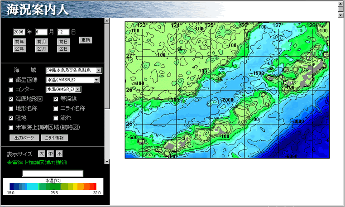
Task: Click the green middle of temperature scale
Action: [x=53, y=186]
